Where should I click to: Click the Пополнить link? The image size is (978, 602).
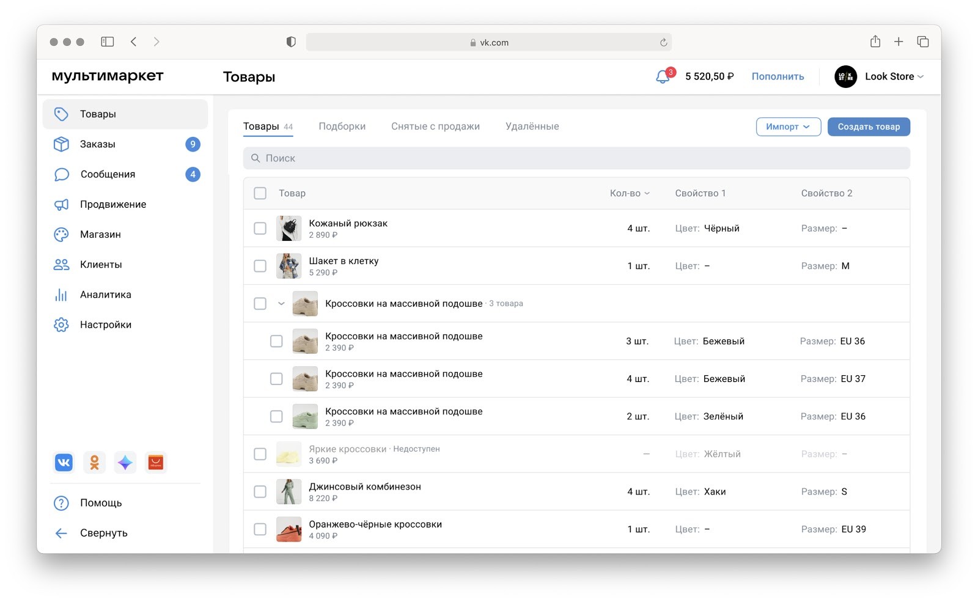click(778, 76)
